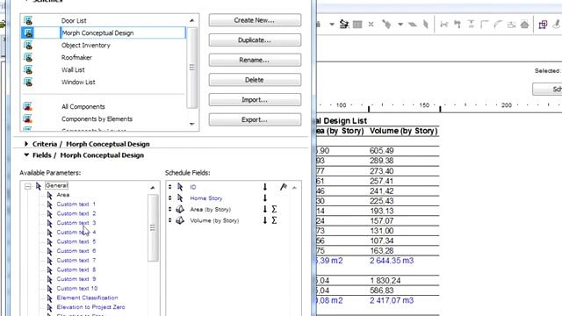
Task: Toggle sort order arrow for Area (by Story)
Action: coord(265,209)
